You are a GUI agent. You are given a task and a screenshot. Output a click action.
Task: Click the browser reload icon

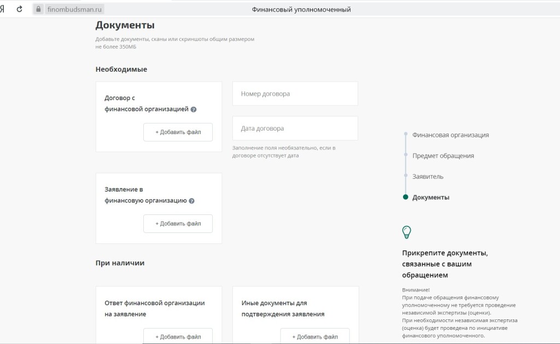[x=20, y=9]
